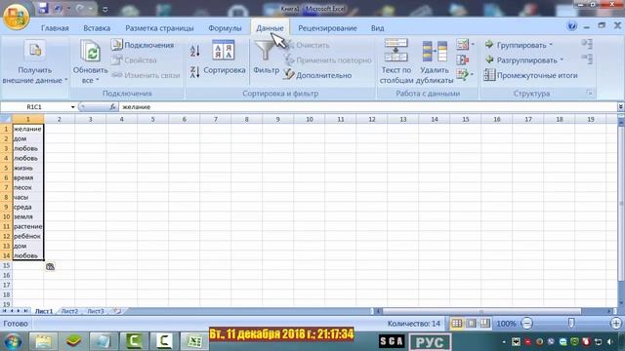This screenshot has width=625, height=351.
Task: Click the Consolidate data icon
Action: [x=462, y=59]
